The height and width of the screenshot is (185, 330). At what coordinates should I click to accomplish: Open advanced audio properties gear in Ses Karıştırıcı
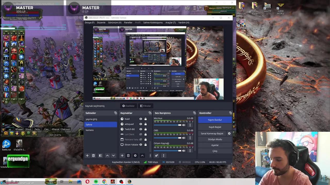coord(156,155)
